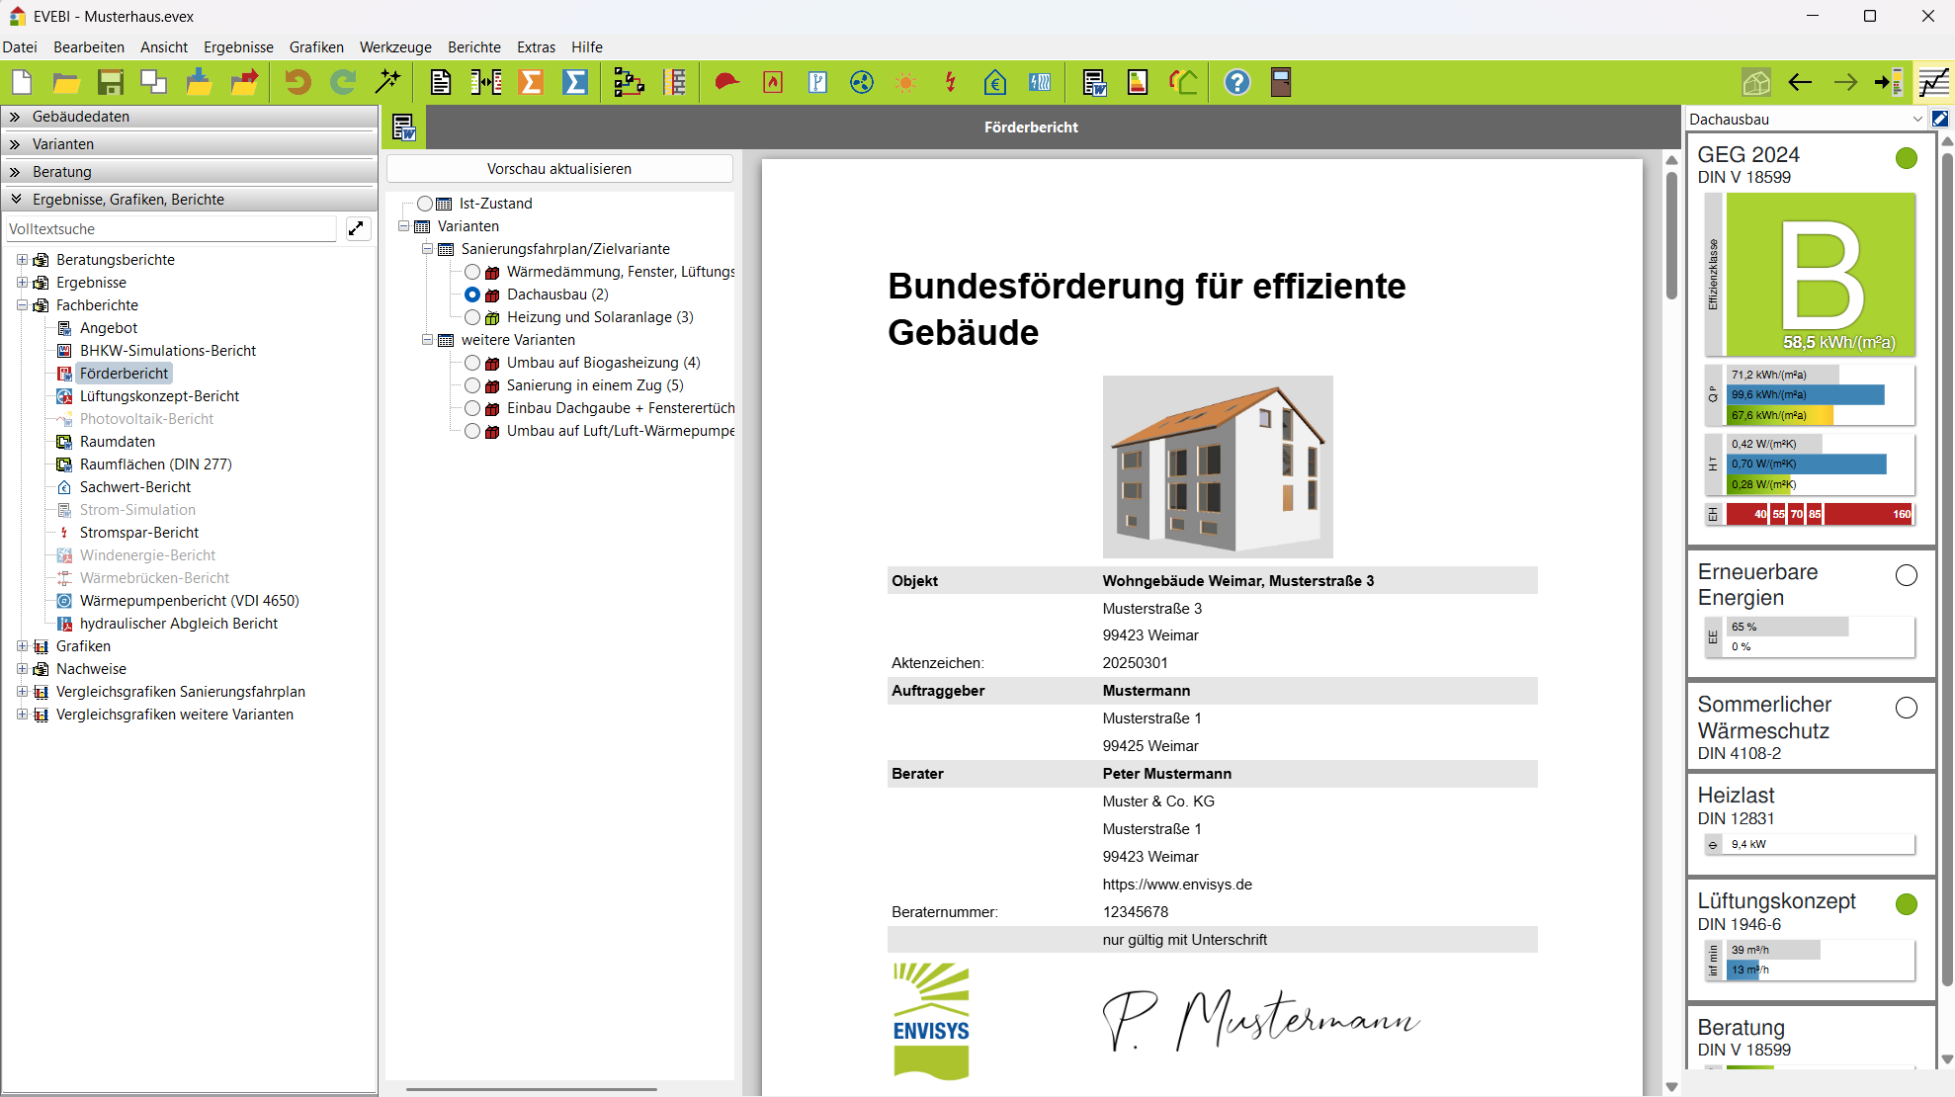Open the Lüftungskonzept-Bericht report entry
Screen dimensions: 1955x1097
click(x=159, y=396)
